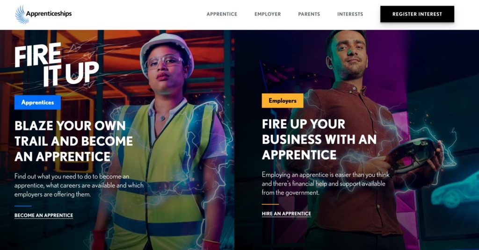This screenshot has width=479, height=250.
Task: Click the Blaze Your Own Trail heading
Action: point(73,141)
